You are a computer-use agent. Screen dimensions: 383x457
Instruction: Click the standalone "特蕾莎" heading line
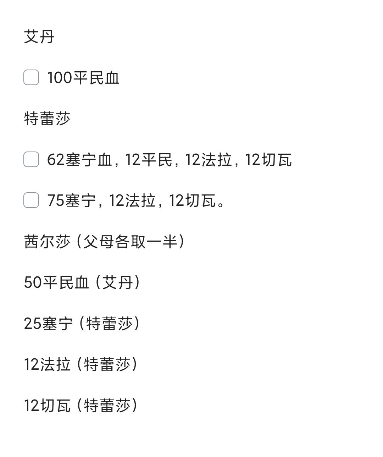tap(47, 119)
